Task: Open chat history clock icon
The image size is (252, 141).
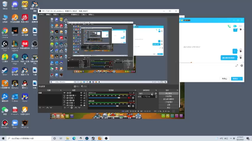Action: pos(242,65)
